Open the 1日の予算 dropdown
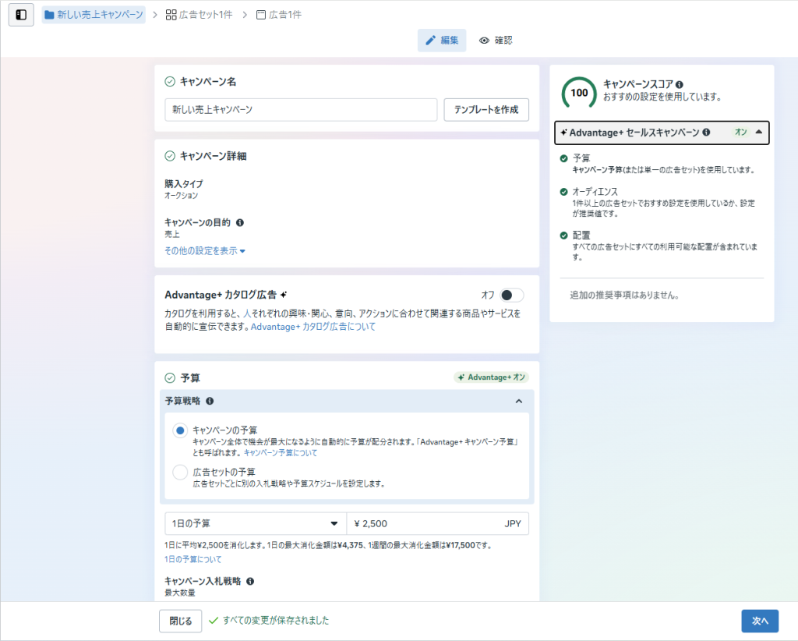798x641 pixels. pyautogui.click(x=255, y=523)
